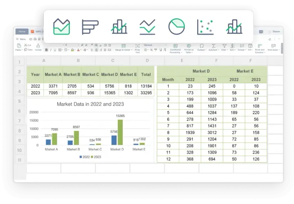Image resolution: width=294 pixels, height=204 pixels.
Task: Pick the double line chart icon
Action: (147, 27)
